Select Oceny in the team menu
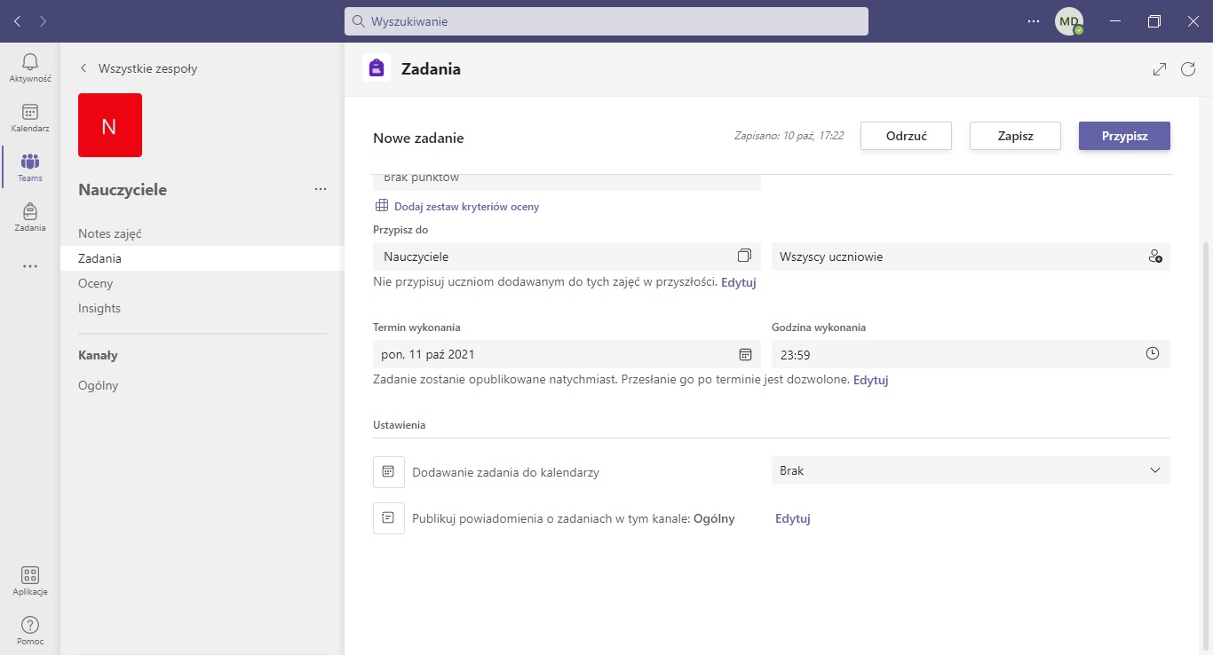 pyautogui.click(x=96, y=283)
